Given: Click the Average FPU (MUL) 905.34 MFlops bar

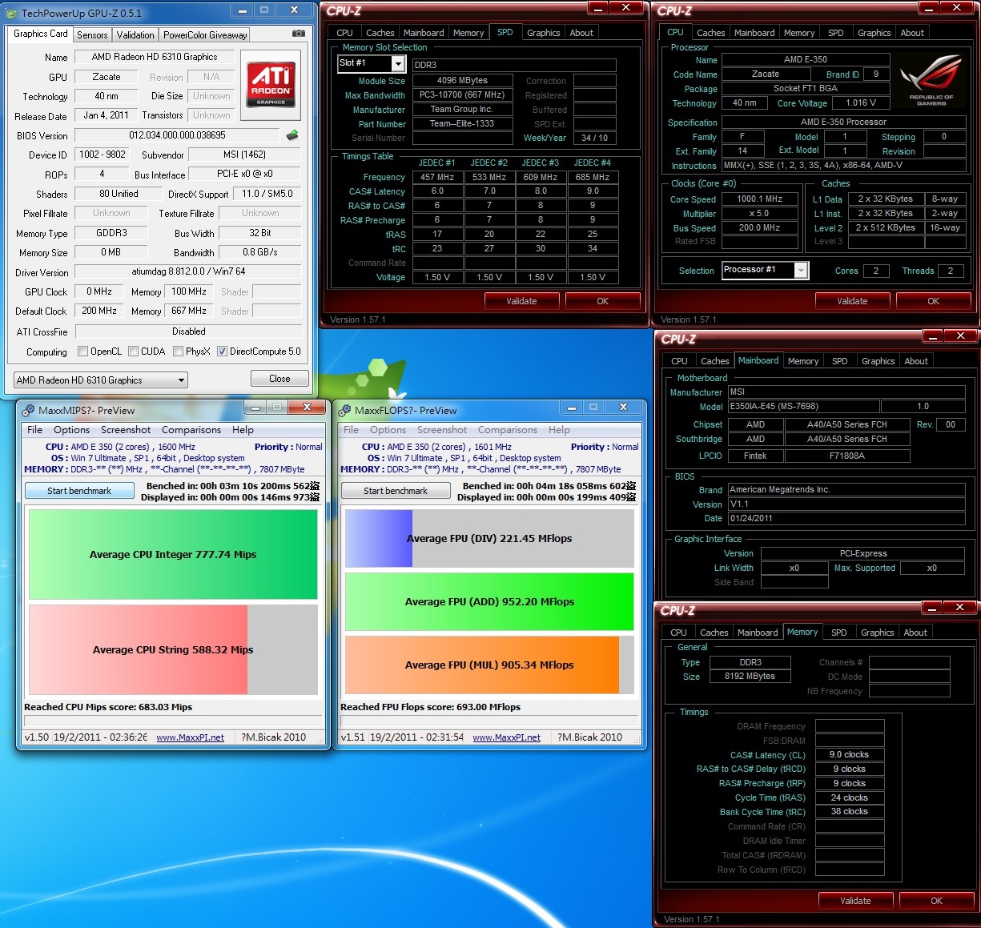Looking at the screenshot, I should pos(489,665).
